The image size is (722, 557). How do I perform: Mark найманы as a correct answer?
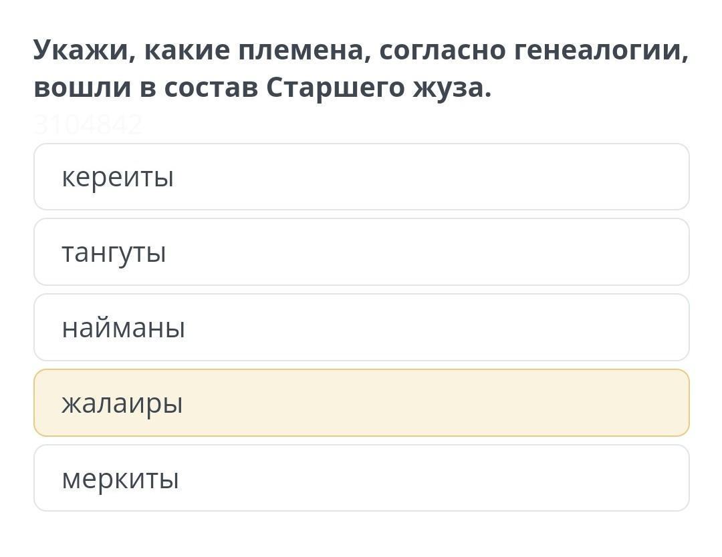point(362,327)
